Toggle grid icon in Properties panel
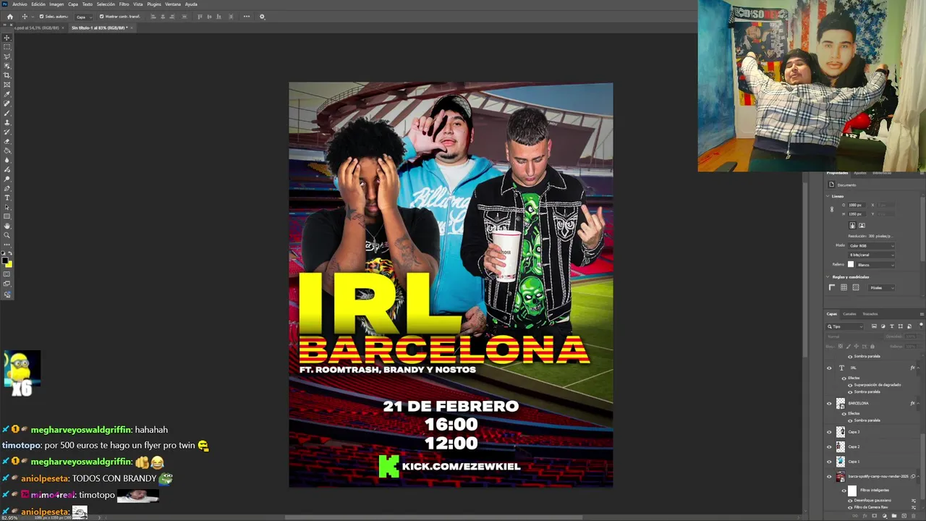The height and width of the screenshot is (521, 926). click(844, 287)
